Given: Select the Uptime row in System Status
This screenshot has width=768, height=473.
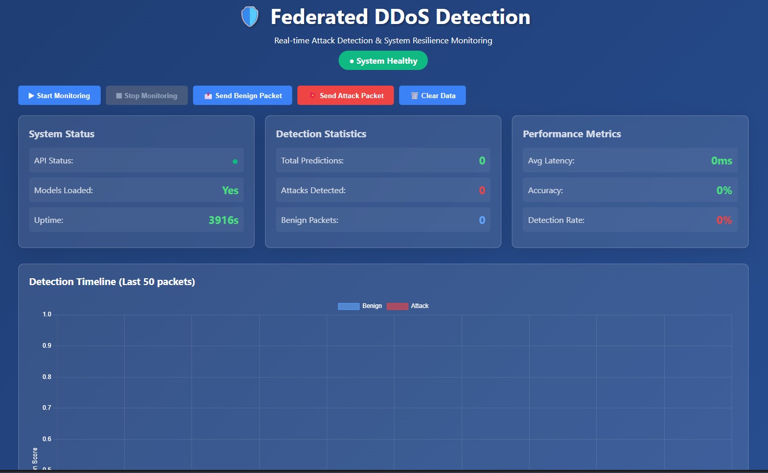Looking at the screenshot, I should point(136,220).
